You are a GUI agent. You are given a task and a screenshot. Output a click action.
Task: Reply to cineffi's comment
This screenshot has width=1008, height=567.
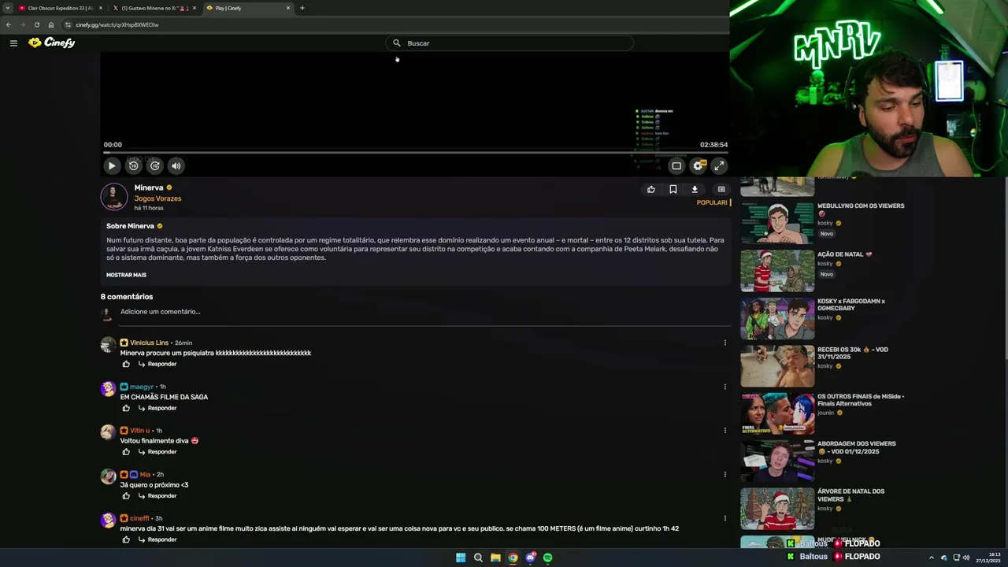pos(157,539)
